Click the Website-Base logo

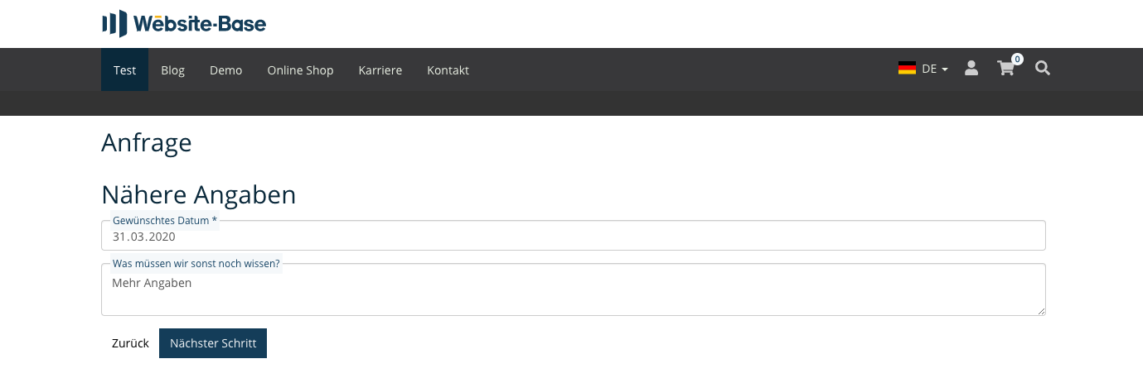[x=183, y=23]
